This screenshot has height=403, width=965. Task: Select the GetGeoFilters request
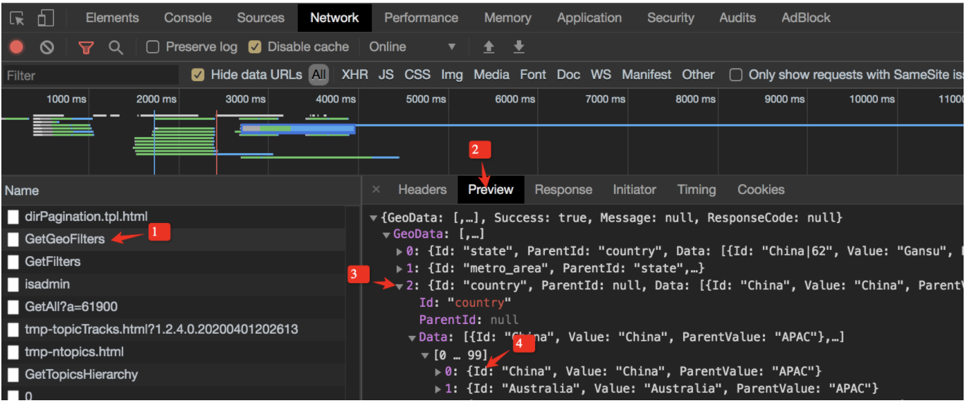[65, 239]
